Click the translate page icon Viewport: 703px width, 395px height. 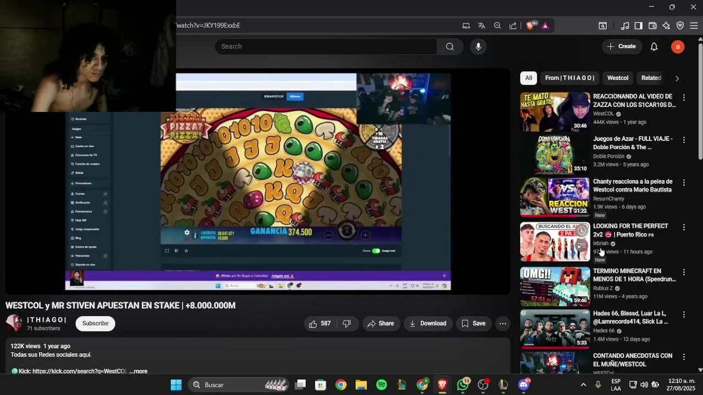tap(482, 25)
